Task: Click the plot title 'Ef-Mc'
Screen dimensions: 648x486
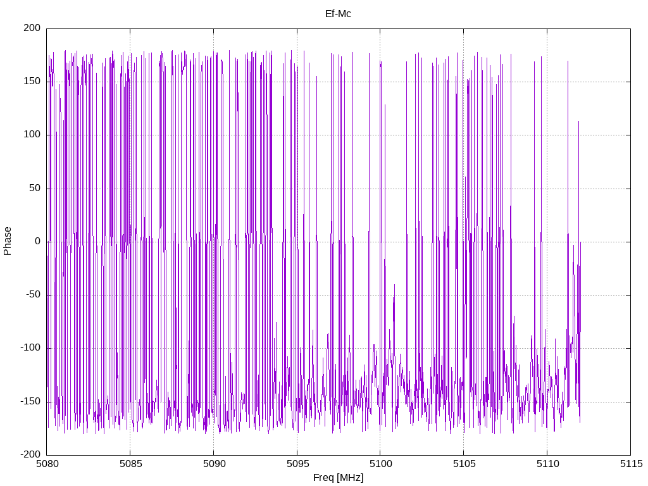Action: click(x=338, y=13)
